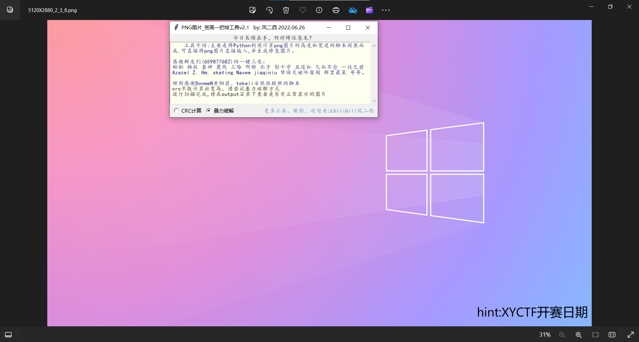The height and width of the screenshot is (342, 639).
Task: Show the filmstrip via the bottom-left icon
Action: [x=8, y=335]
